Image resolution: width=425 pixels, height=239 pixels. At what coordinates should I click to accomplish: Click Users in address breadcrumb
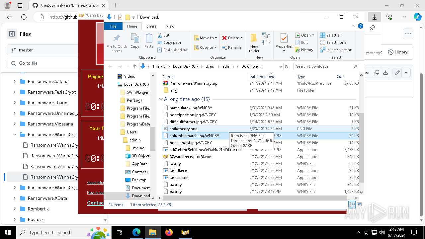coord(210,66)
